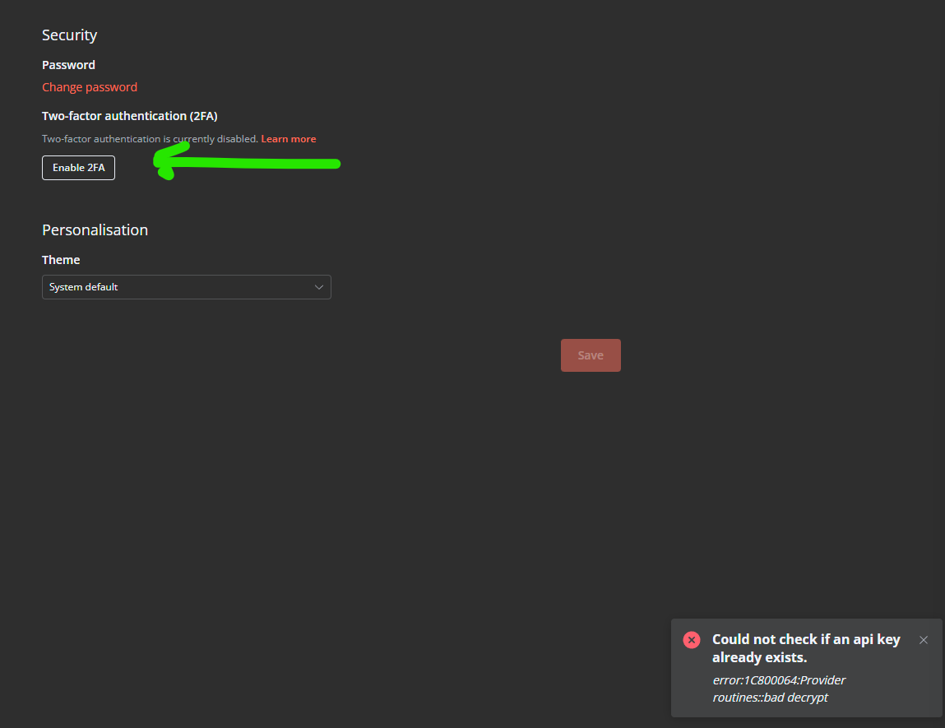Click the Personalisation section heading
The height and width of the screenshot is (728, 945).
[95, 230]
